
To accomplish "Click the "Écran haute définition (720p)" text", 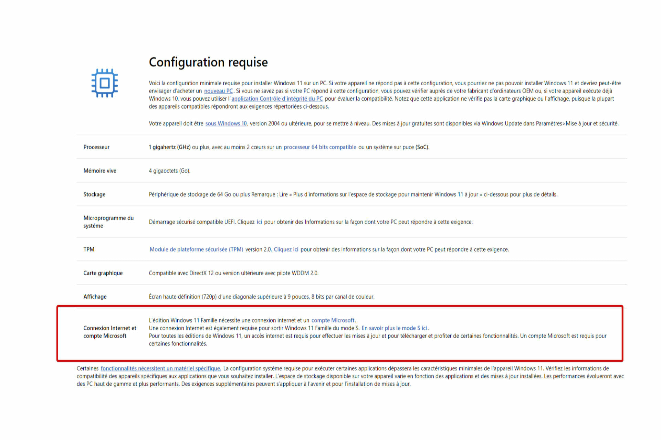I will coord(183,297).
